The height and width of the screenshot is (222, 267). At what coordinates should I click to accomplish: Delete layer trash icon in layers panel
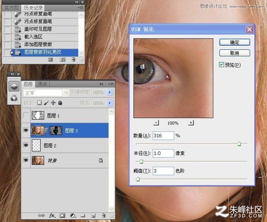(x=104, y=215)
